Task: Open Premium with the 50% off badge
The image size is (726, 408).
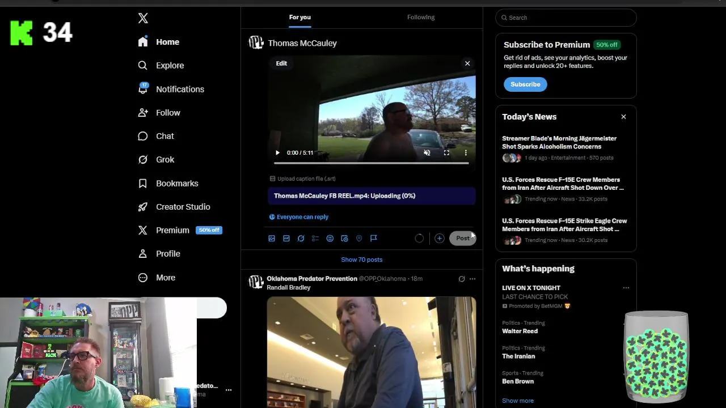Action: pyautogui.click(x=180, y=230)
